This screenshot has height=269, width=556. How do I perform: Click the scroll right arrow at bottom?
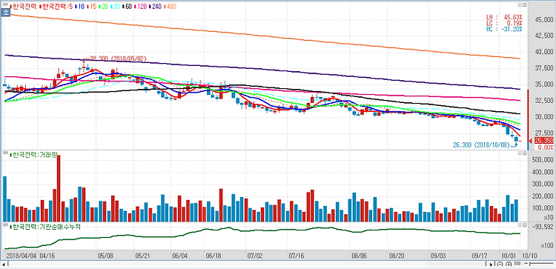491,265
